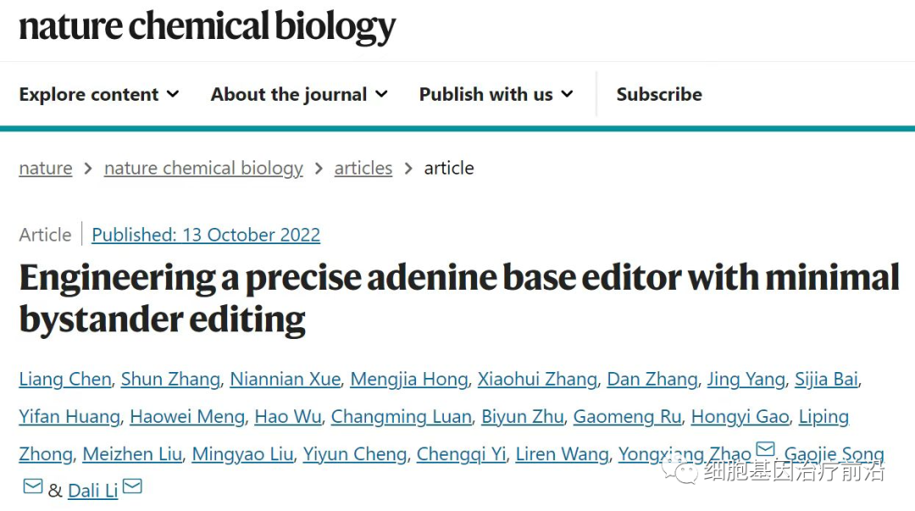Click envelope icon before Dali Li
Image resolution: width=915 pixels, height=511 pixels.
pos(32,486)
